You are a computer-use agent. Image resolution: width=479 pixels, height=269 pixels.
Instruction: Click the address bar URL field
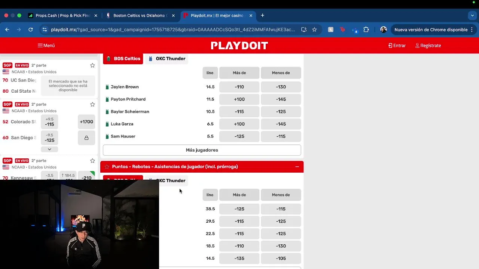173,30
